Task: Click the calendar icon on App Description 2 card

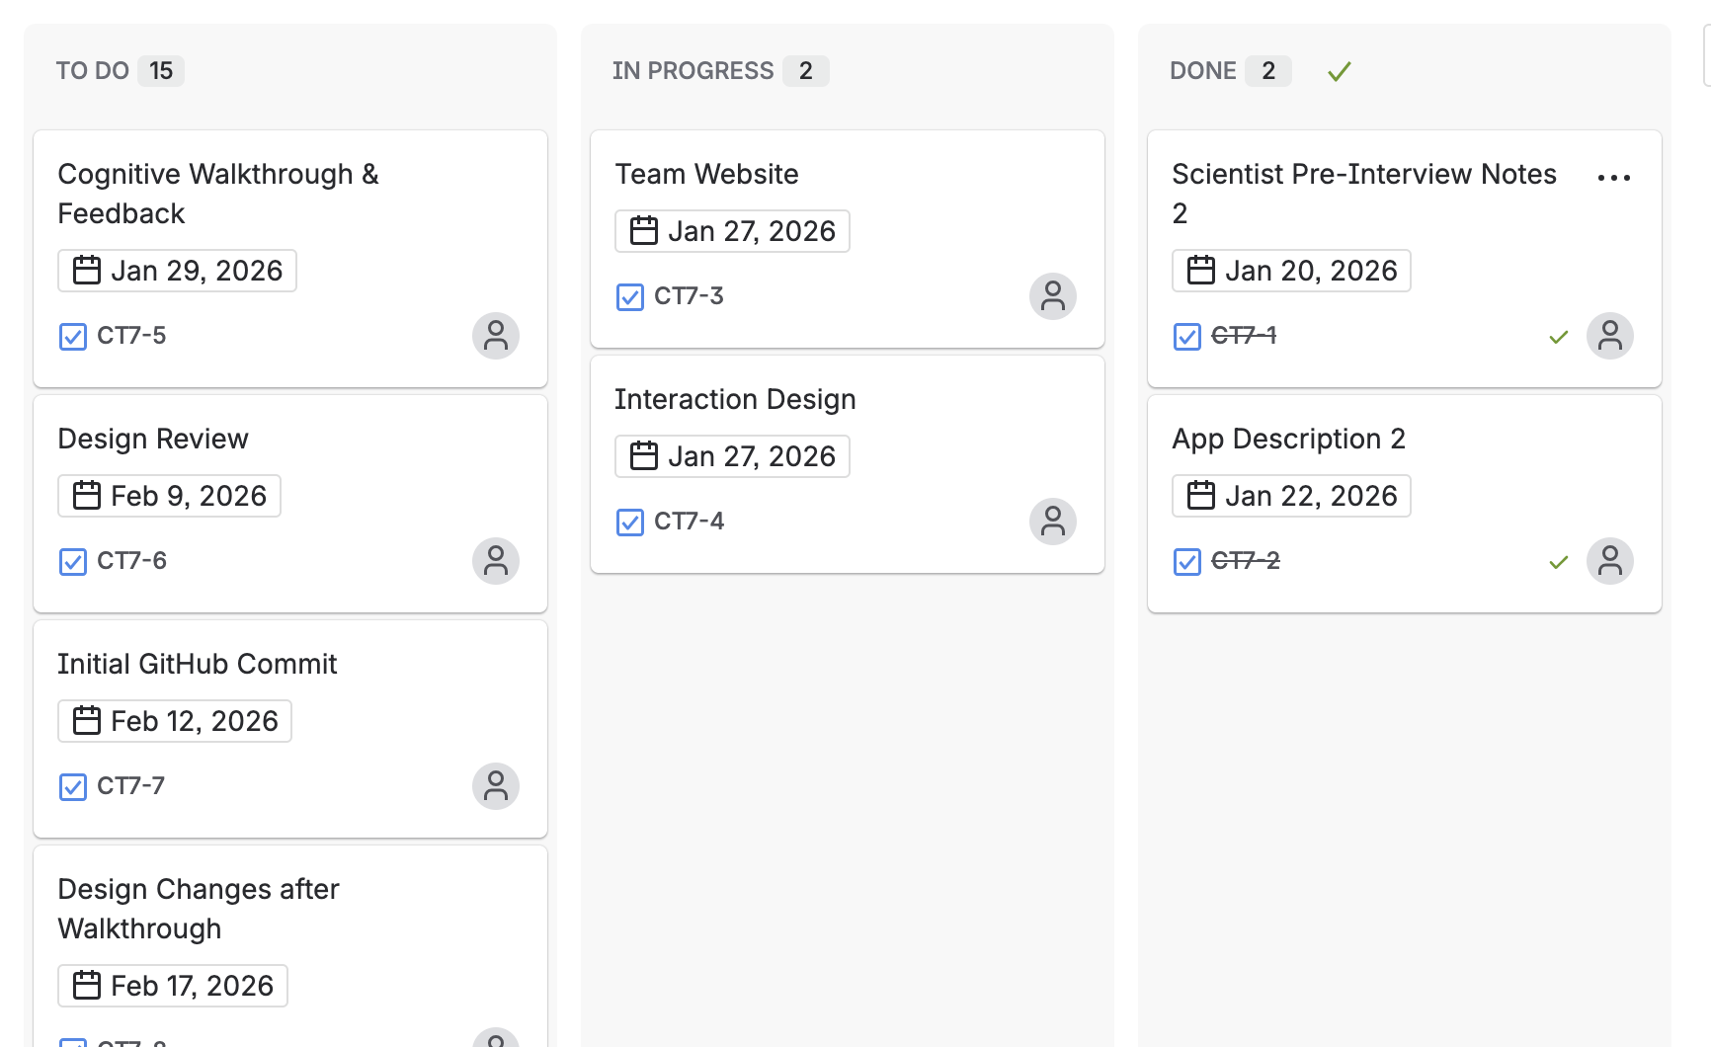Action: (x=1201, y=495)
